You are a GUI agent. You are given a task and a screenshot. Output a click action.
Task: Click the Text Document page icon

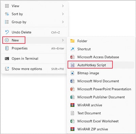tap(72, 113)
